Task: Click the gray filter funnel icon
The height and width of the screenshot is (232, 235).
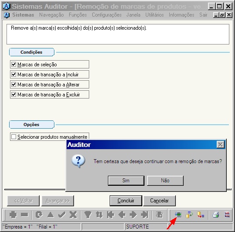Action: pyautogui.click(x=88, y=215)
